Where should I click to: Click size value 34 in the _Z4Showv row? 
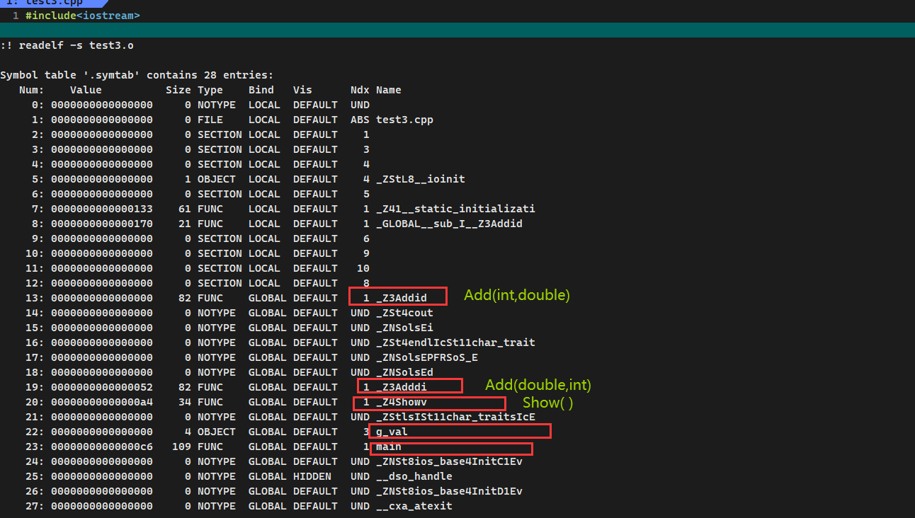tap(185, 402)
